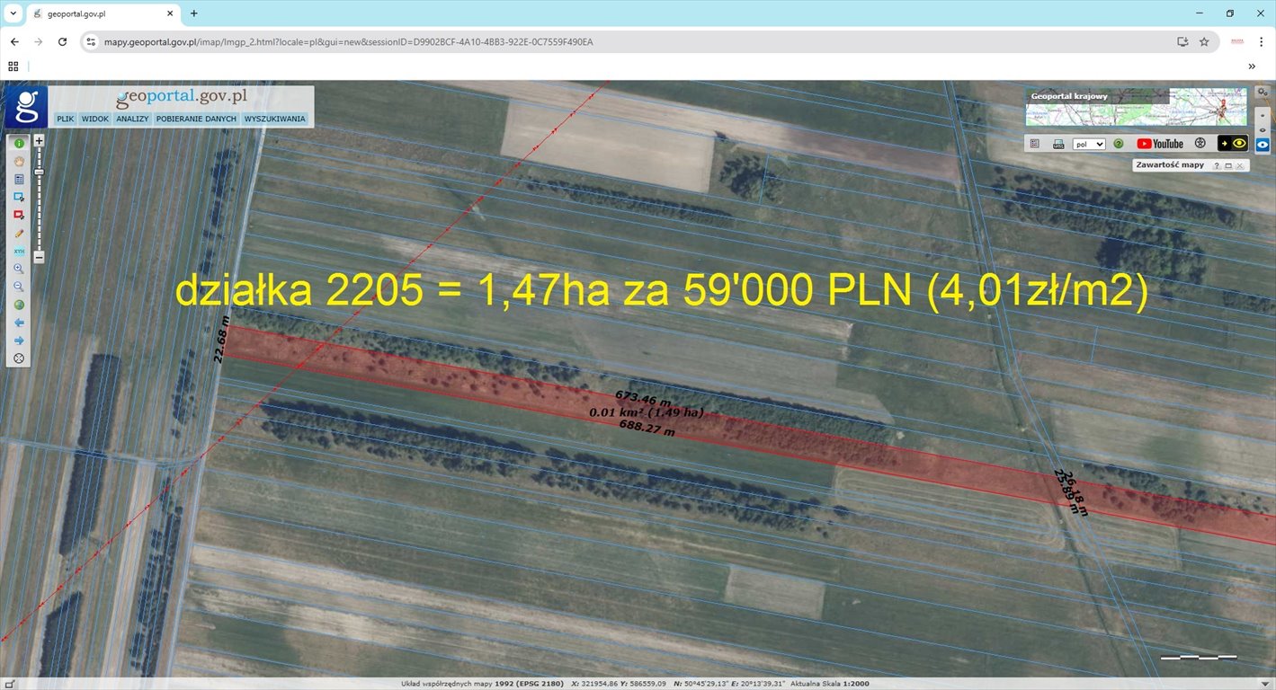
Task: Select the red rectangle selection tool
Action: click(x=18, y=216)
